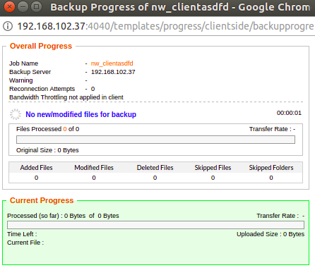Maximize the Chrome window
Viewport: 315px width, 275px height.
[37, 7]
